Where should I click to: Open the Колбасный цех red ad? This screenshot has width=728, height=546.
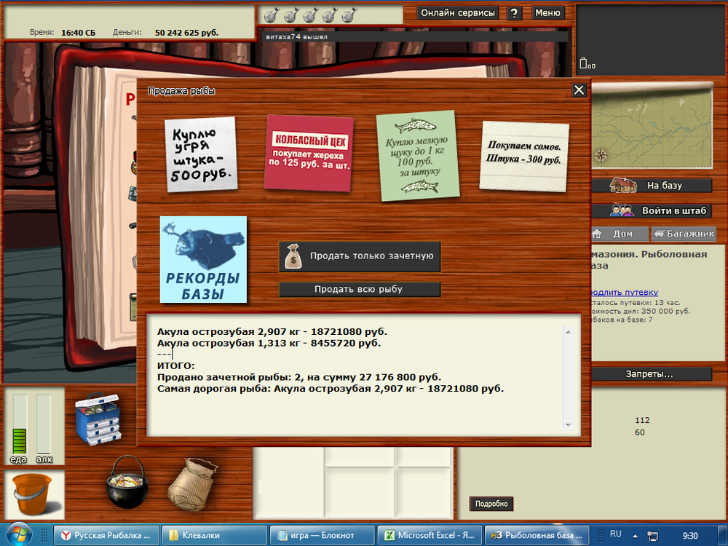[309, 152]
